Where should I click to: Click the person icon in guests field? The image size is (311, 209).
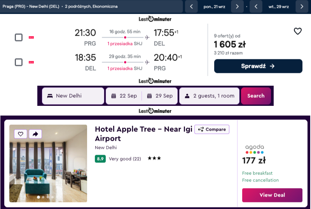pyautogui.click(x=187, y=96)
